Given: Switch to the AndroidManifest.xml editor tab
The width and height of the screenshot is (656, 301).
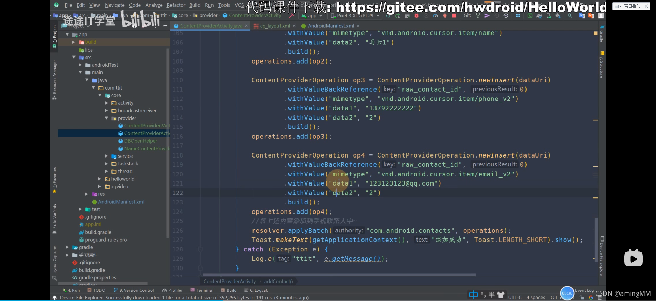Looking at the screenshot, I should (x=331, y=26).
